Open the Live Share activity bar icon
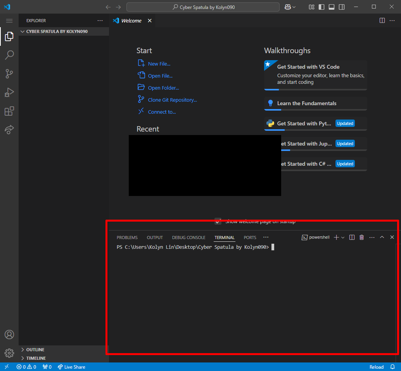The image size is (401, 371). 9,130
